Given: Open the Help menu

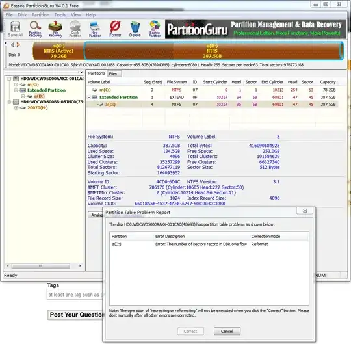Looking at the screenshot, I should point(90,15).
